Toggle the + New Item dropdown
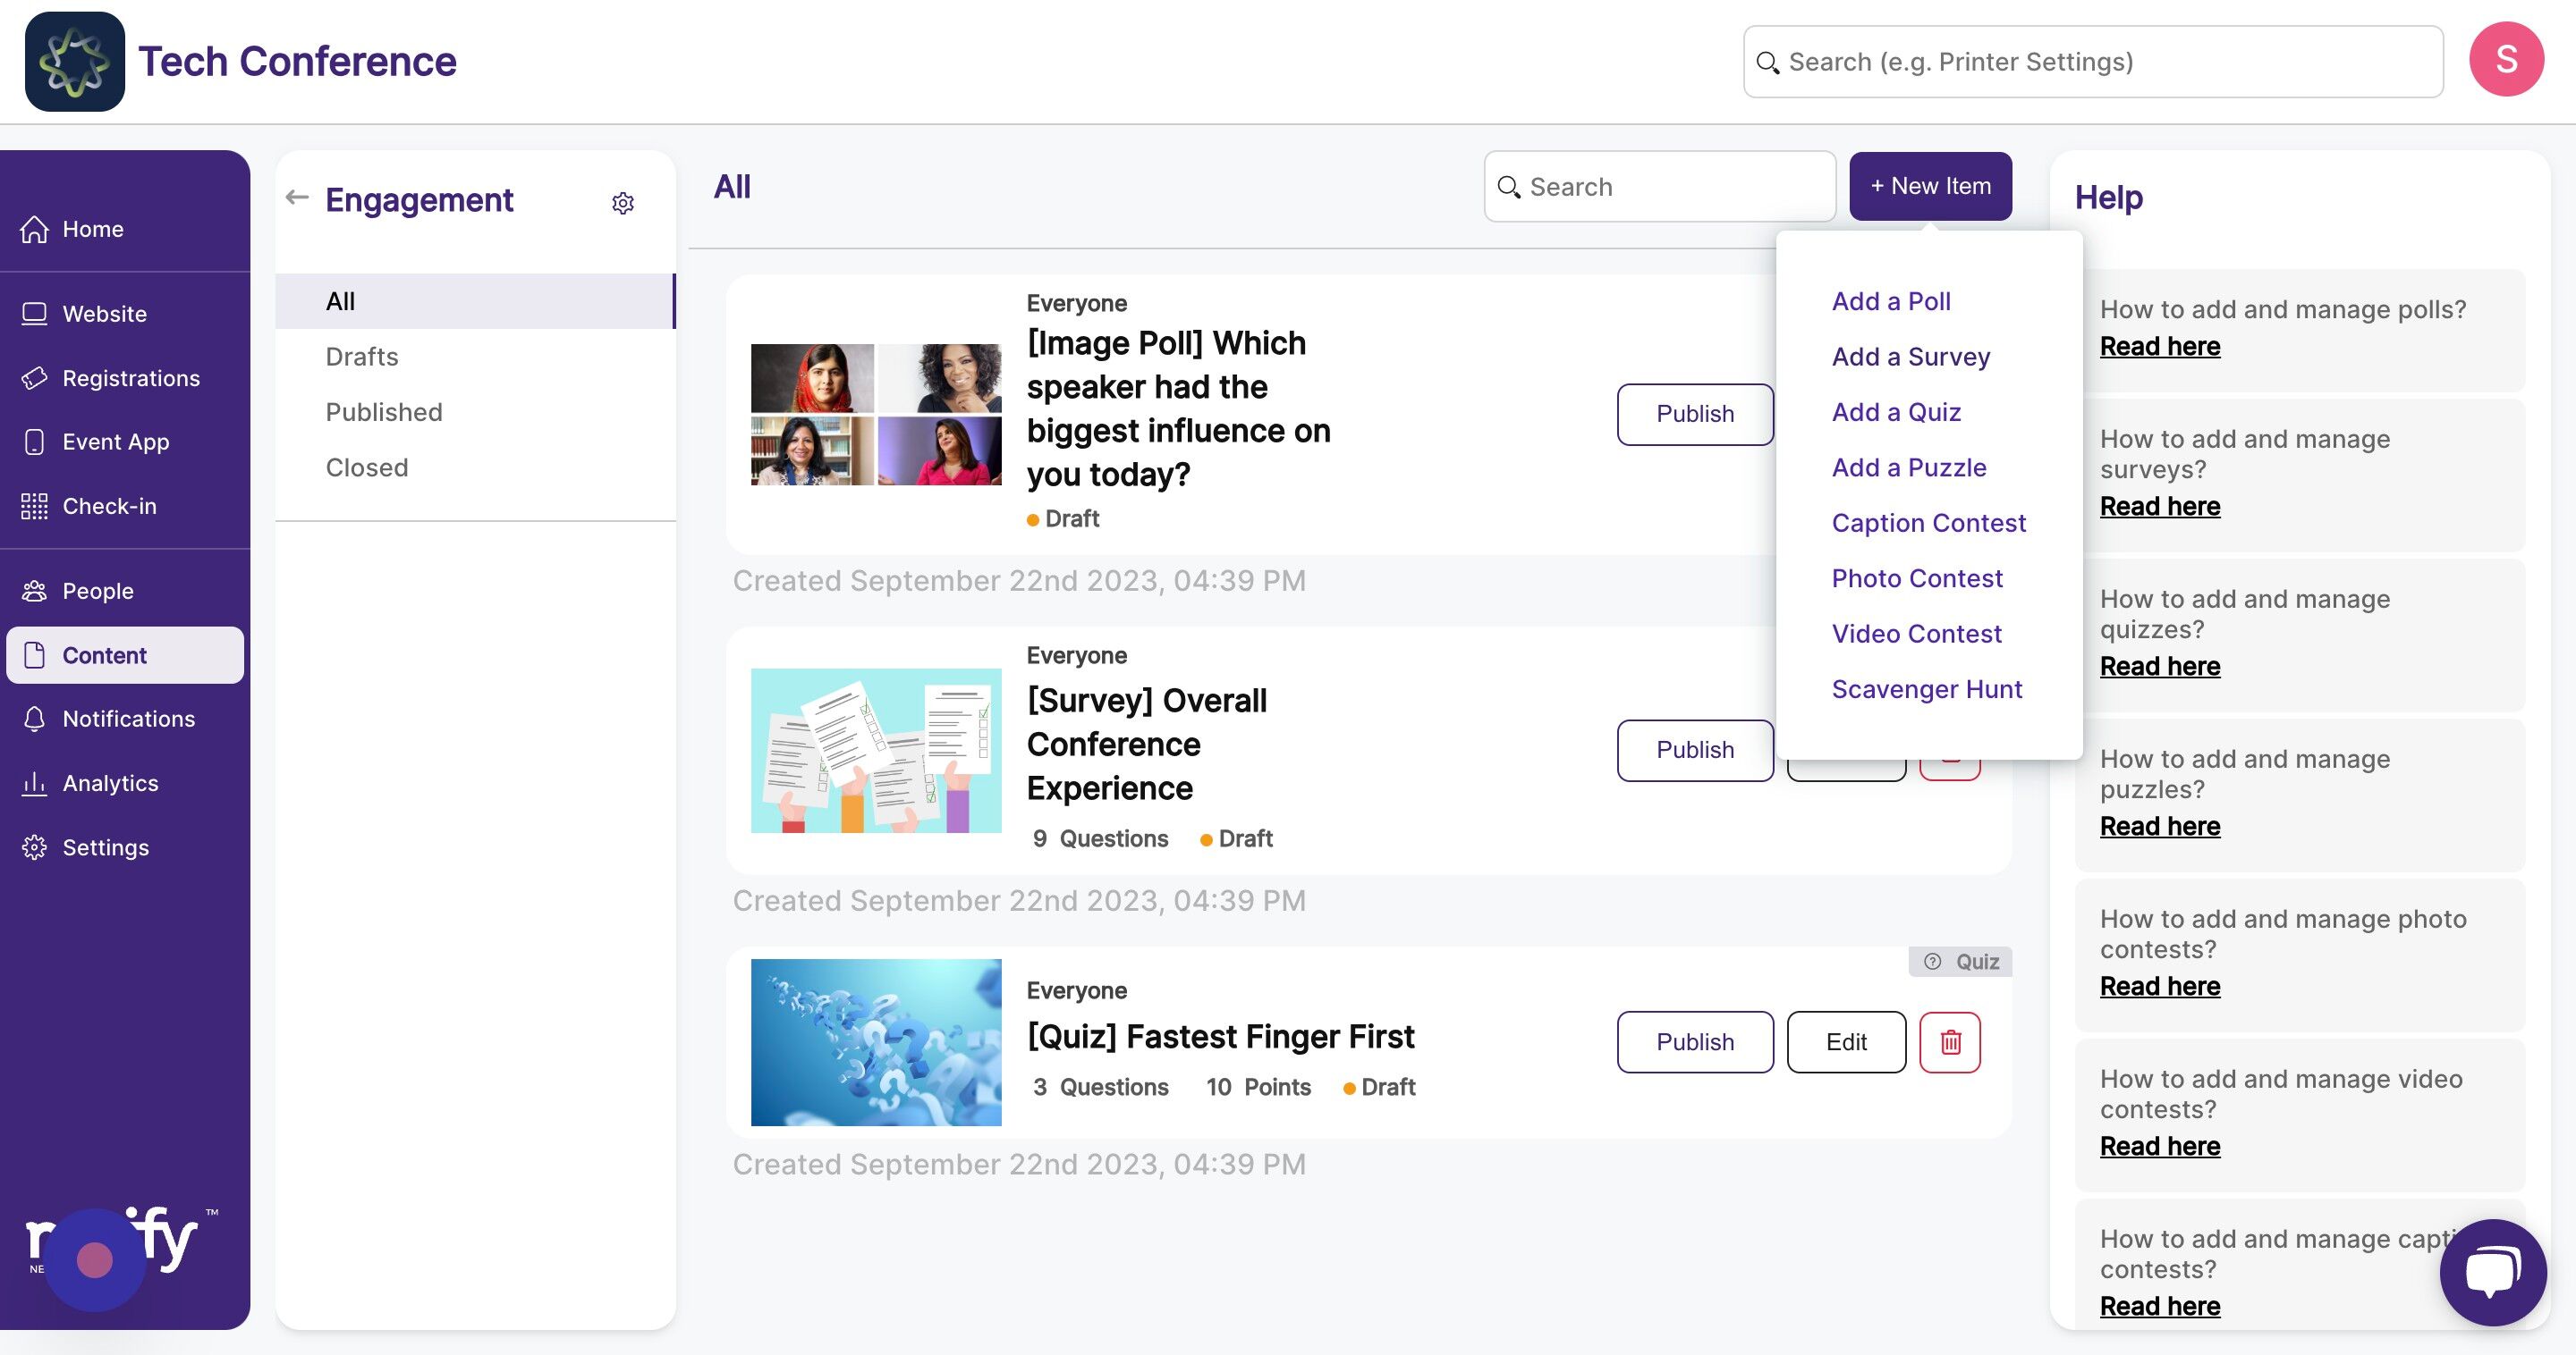 [x=1929, y=186]
